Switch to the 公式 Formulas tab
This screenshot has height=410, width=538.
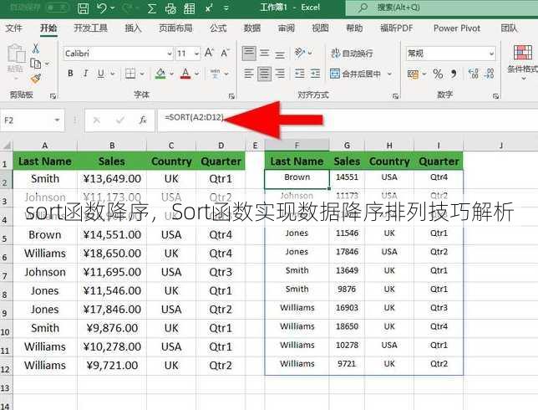(218, 28)
